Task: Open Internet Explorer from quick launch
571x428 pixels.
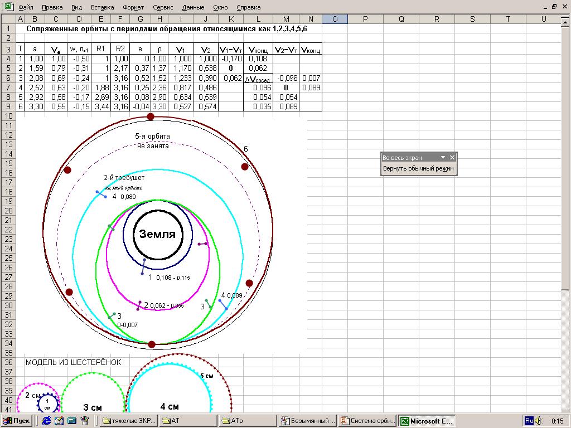Action: [x=47, y=421]
